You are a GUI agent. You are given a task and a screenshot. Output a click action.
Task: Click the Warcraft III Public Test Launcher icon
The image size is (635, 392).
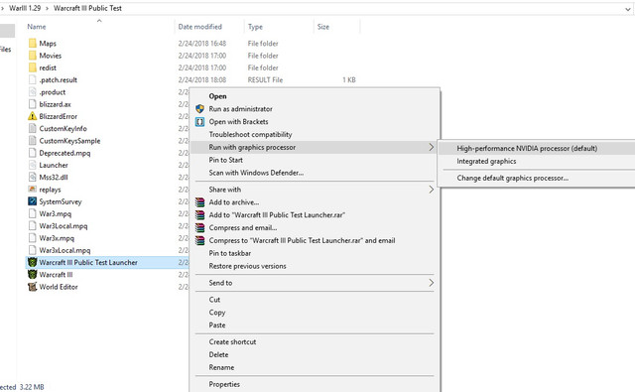pyautogui.click(x=33, y=262)
